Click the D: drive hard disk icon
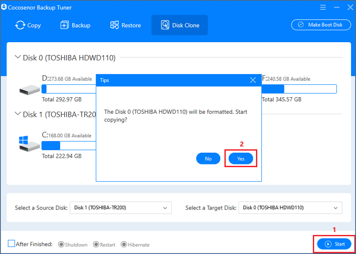This screenshot has width=356, height=254. [29, 90]
